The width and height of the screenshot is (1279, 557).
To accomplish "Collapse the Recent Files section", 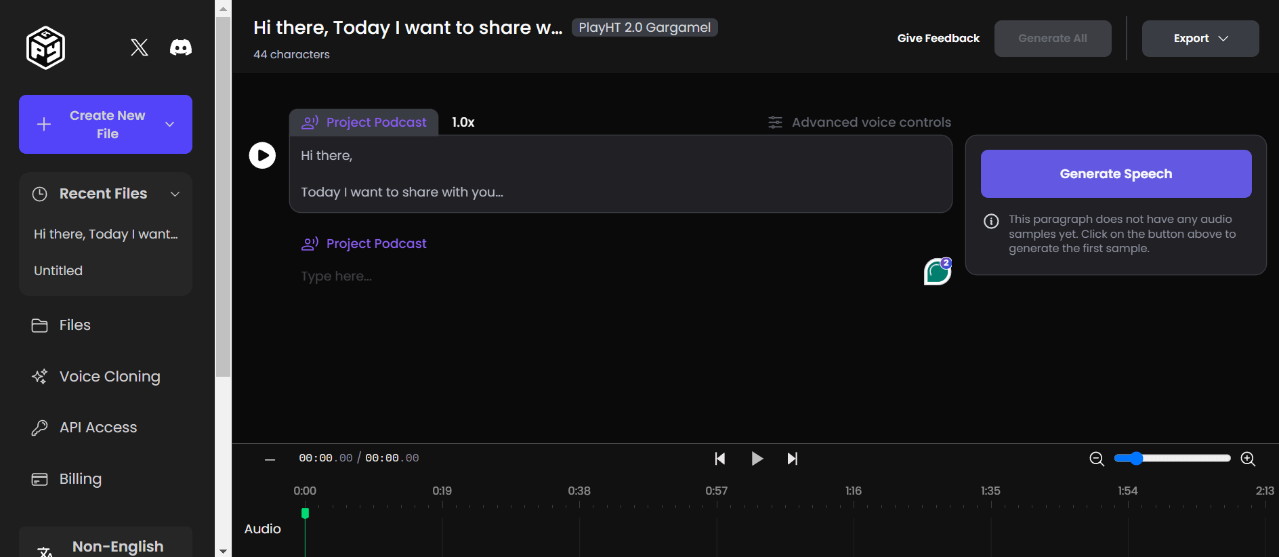I will (x=175, y=194).
